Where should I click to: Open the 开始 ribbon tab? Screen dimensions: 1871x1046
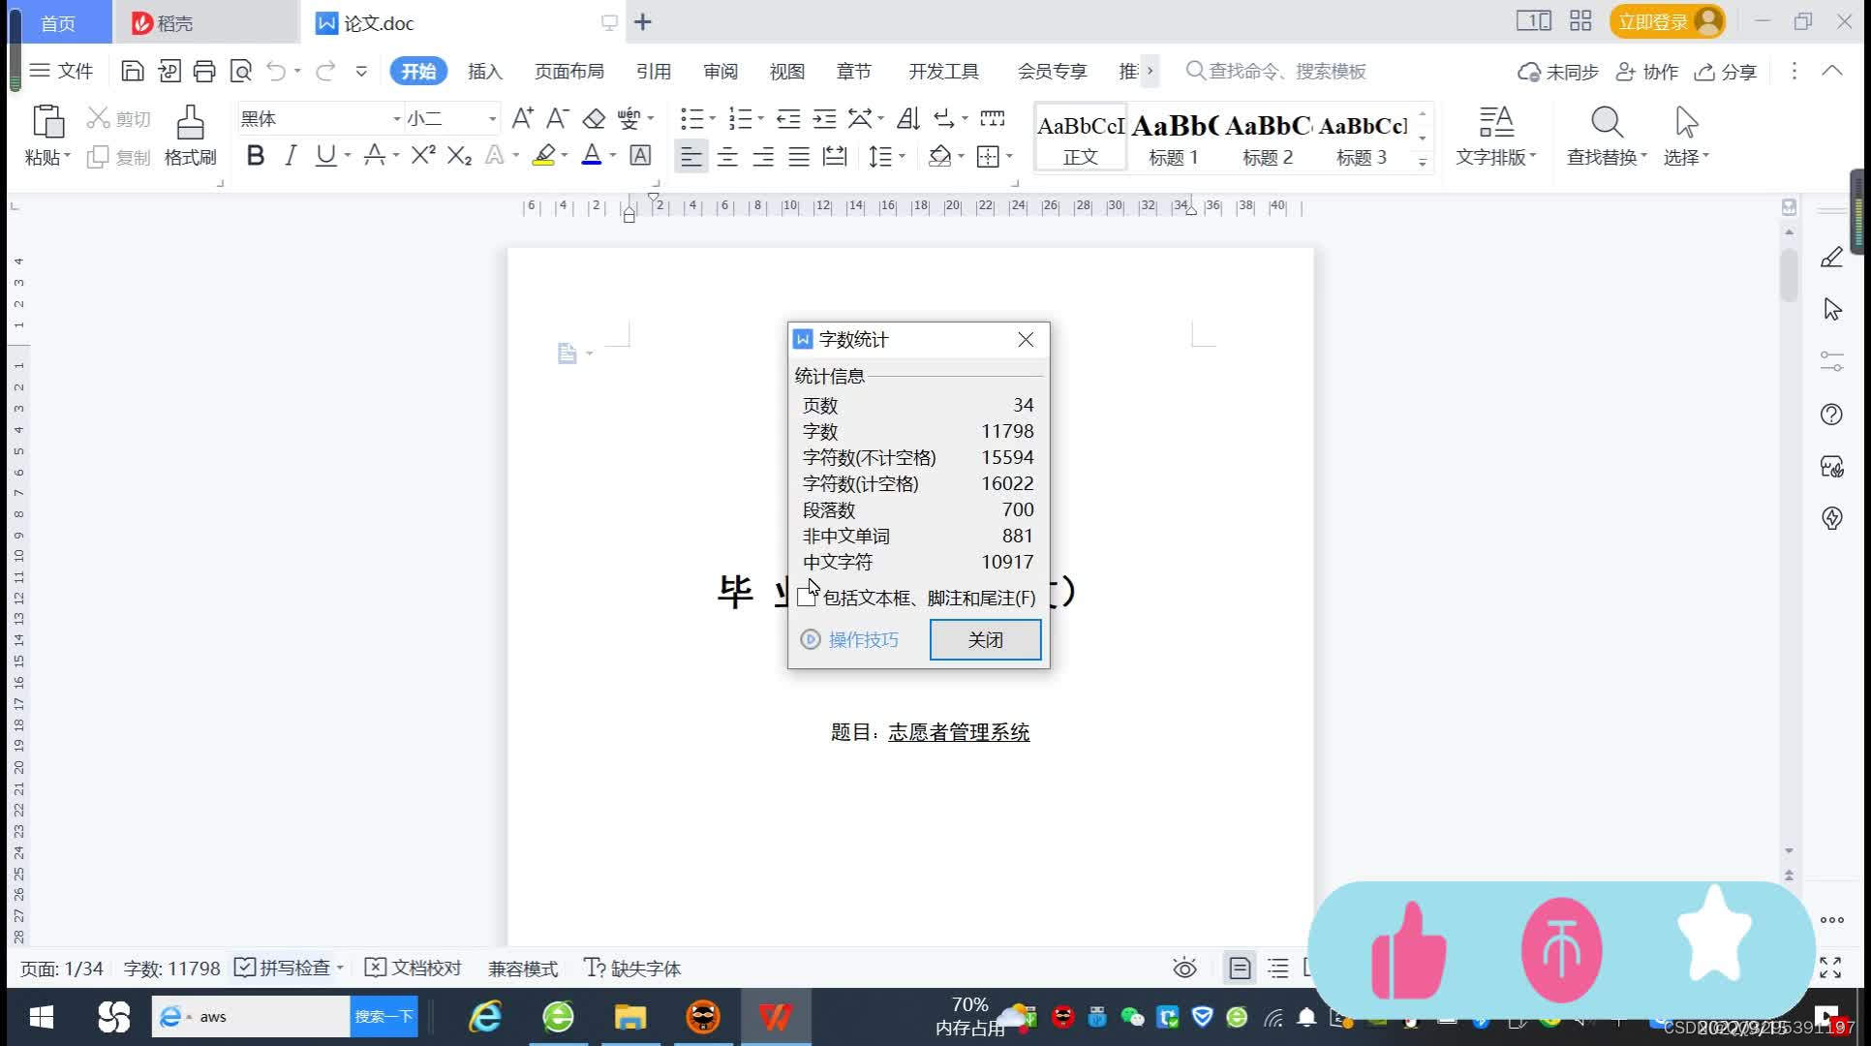[417, 71]
